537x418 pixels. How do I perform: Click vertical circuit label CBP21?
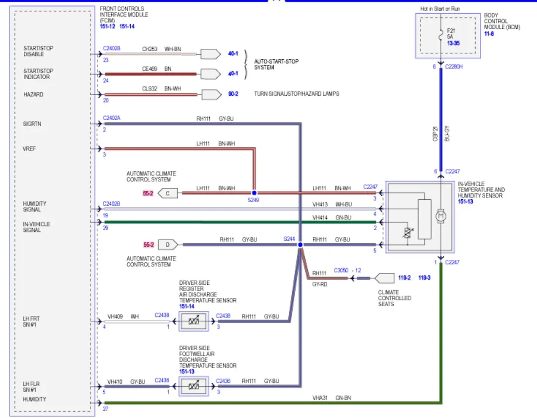pos(435,134)
